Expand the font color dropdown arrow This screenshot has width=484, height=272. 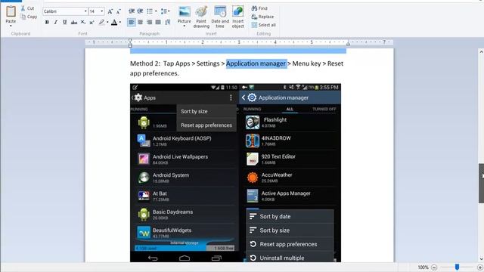pyautogui.click(x=119, y=22)
